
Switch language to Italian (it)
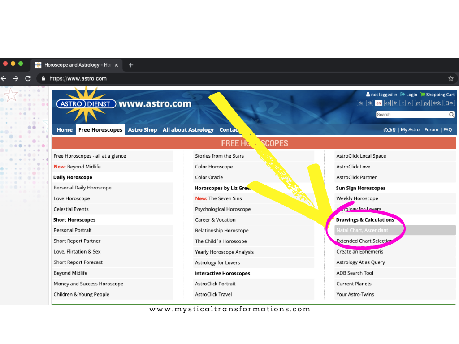pyautogui.click(x=403, y=103)
